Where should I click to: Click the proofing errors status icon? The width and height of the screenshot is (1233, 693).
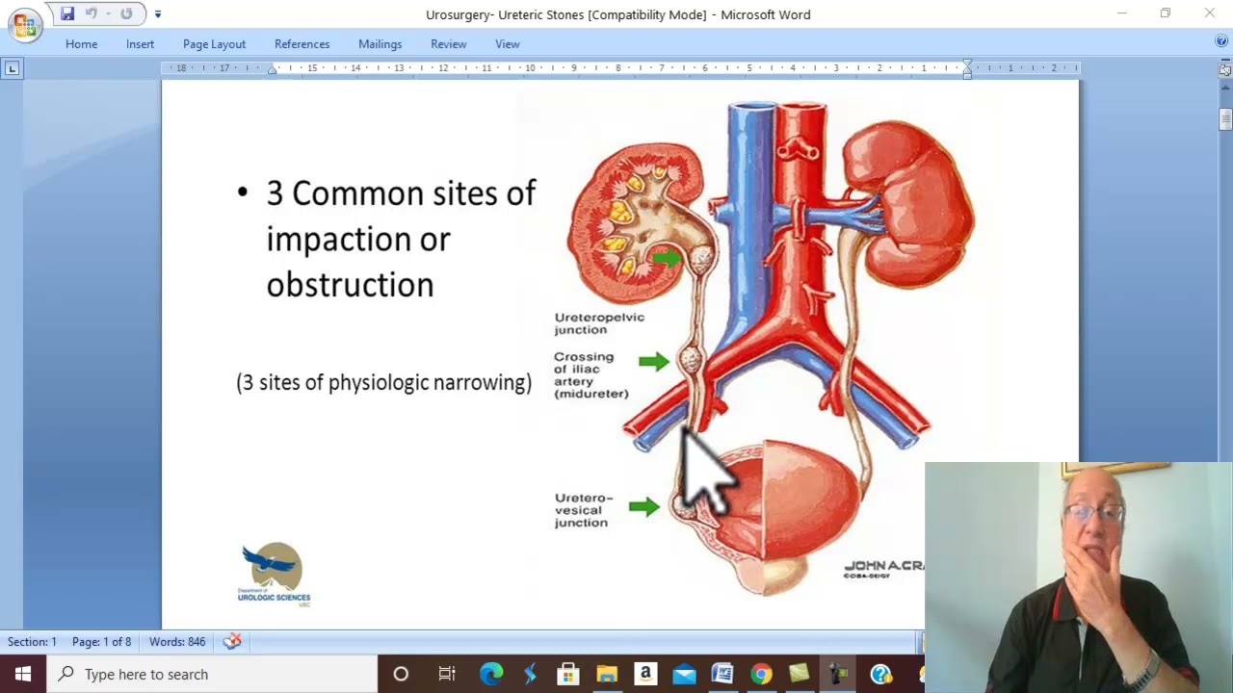(232, 641)
